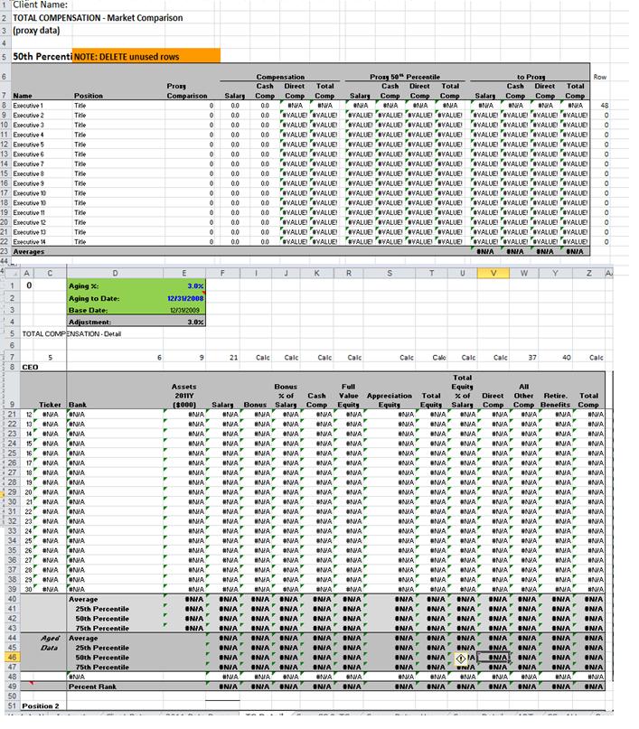
Task: Click the CEO section label
Action: click(x=30, y=367)
